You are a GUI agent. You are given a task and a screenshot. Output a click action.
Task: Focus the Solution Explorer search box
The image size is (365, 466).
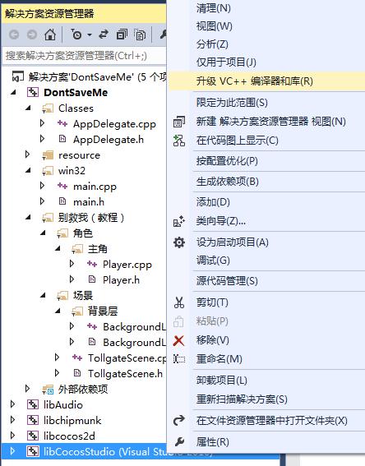click(84, 56)
